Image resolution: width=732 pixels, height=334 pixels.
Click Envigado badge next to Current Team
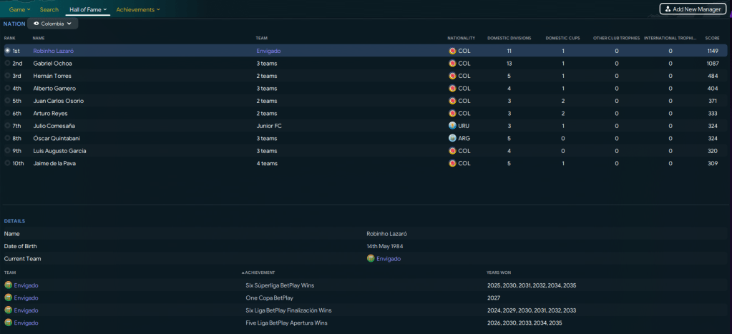pos(371,259)
